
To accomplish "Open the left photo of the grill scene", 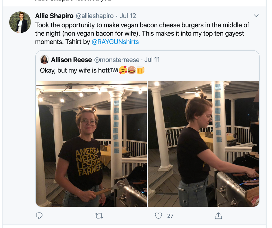I will pyautogui.click(x=91, y=144).
